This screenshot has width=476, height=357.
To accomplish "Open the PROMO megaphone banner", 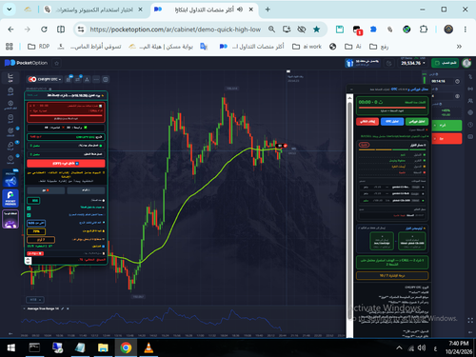I will pyautogui.click(x=10, y=179).
